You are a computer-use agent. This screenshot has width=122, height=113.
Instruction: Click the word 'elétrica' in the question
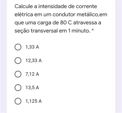click(x=24, y=15)
